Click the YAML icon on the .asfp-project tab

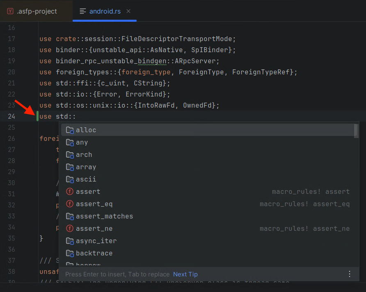[10, 11]
